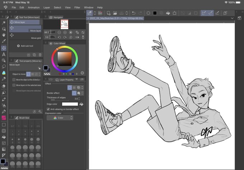244x170 pixels.
Task: Select the Hand move tool
Action: click(x=4, y=35)
